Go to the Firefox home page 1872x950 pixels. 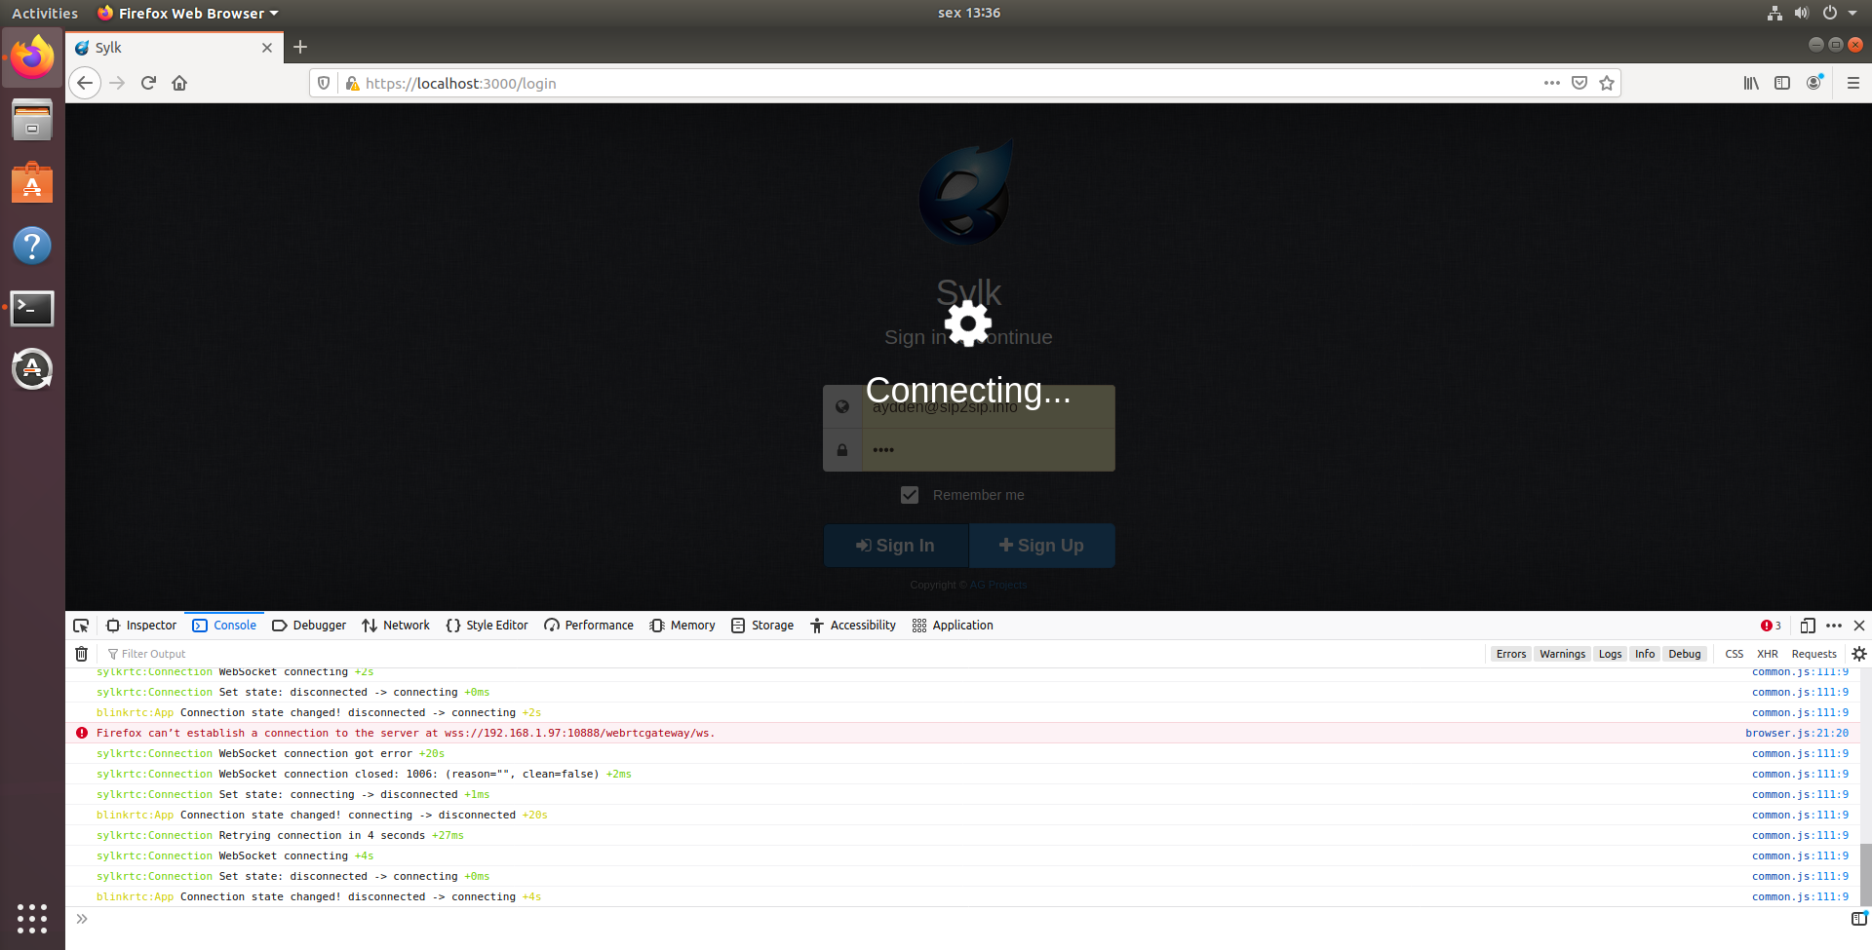179,83
